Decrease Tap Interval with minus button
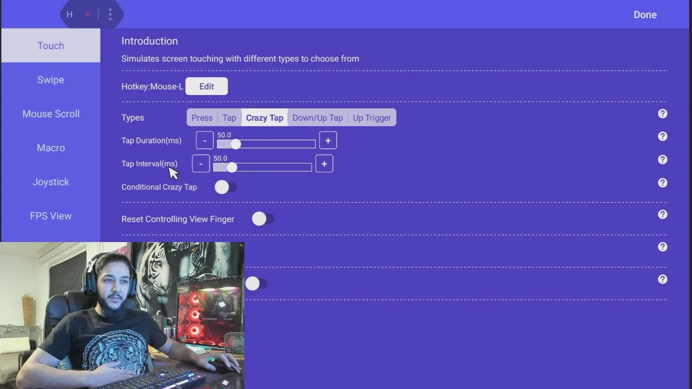 click(201, 164)
